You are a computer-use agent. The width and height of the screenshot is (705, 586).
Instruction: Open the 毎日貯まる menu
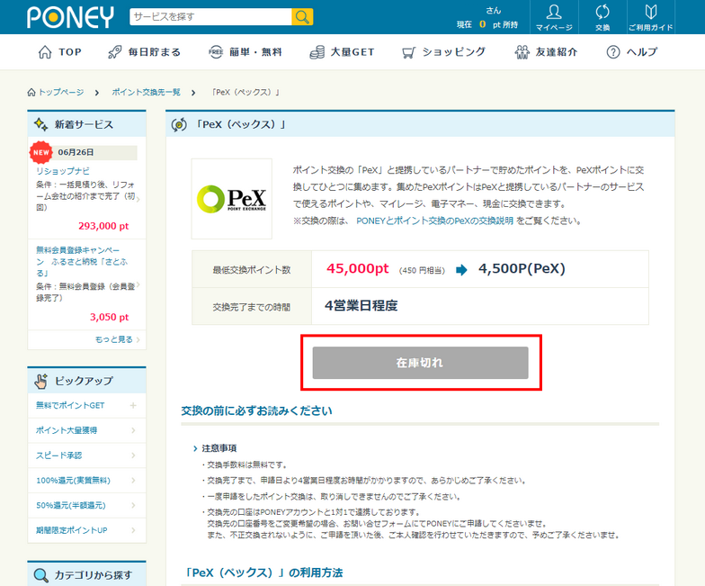click(x=144, y=52)
